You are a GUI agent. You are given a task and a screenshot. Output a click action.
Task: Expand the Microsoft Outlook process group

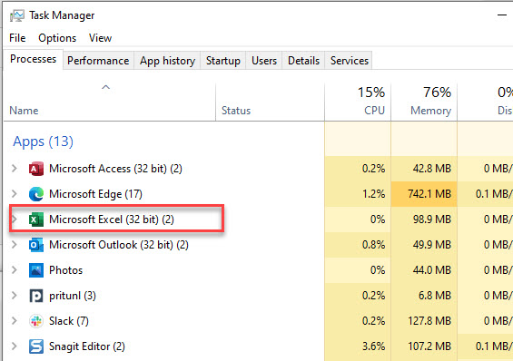click(x=14, y=244)
